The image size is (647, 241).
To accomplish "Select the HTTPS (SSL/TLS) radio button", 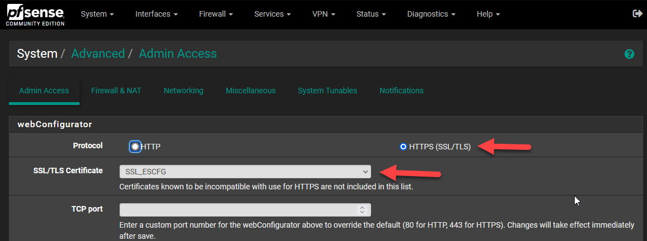I will (403, 146).
